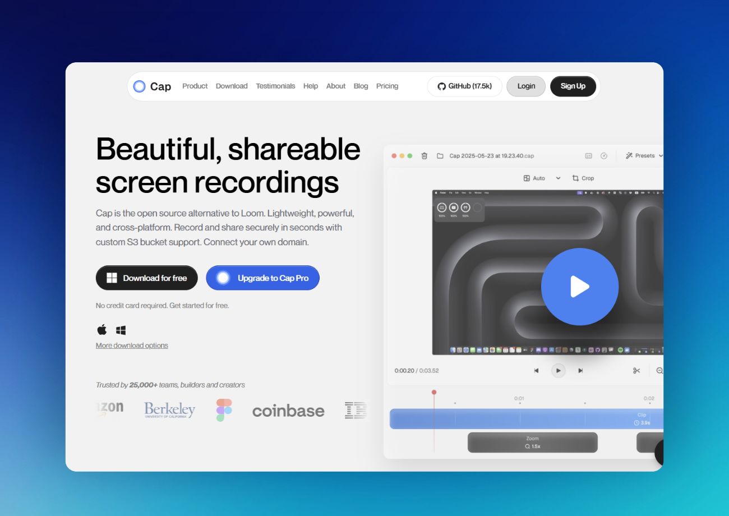Skip to previous with the back control
The width and height of the screenshot is (729, 516).
click(x=536, y=371)
